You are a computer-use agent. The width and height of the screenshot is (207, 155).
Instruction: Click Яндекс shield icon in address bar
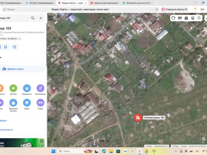point(4,9)
